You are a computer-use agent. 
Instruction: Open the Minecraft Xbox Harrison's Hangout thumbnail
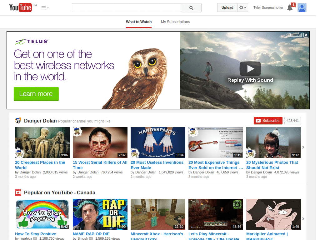coord(158,214)
